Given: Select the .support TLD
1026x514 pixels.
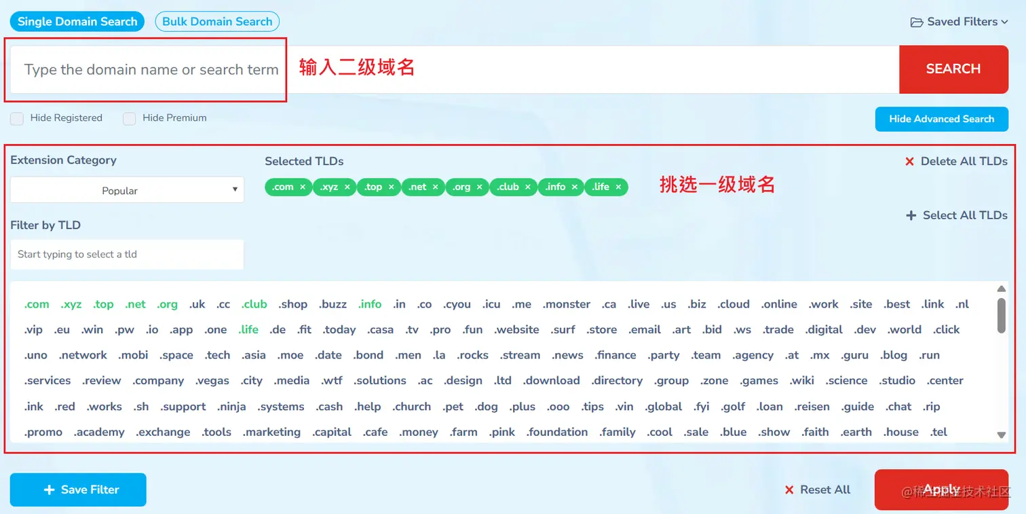Looking at the screenshot, I should click(183, 407).
